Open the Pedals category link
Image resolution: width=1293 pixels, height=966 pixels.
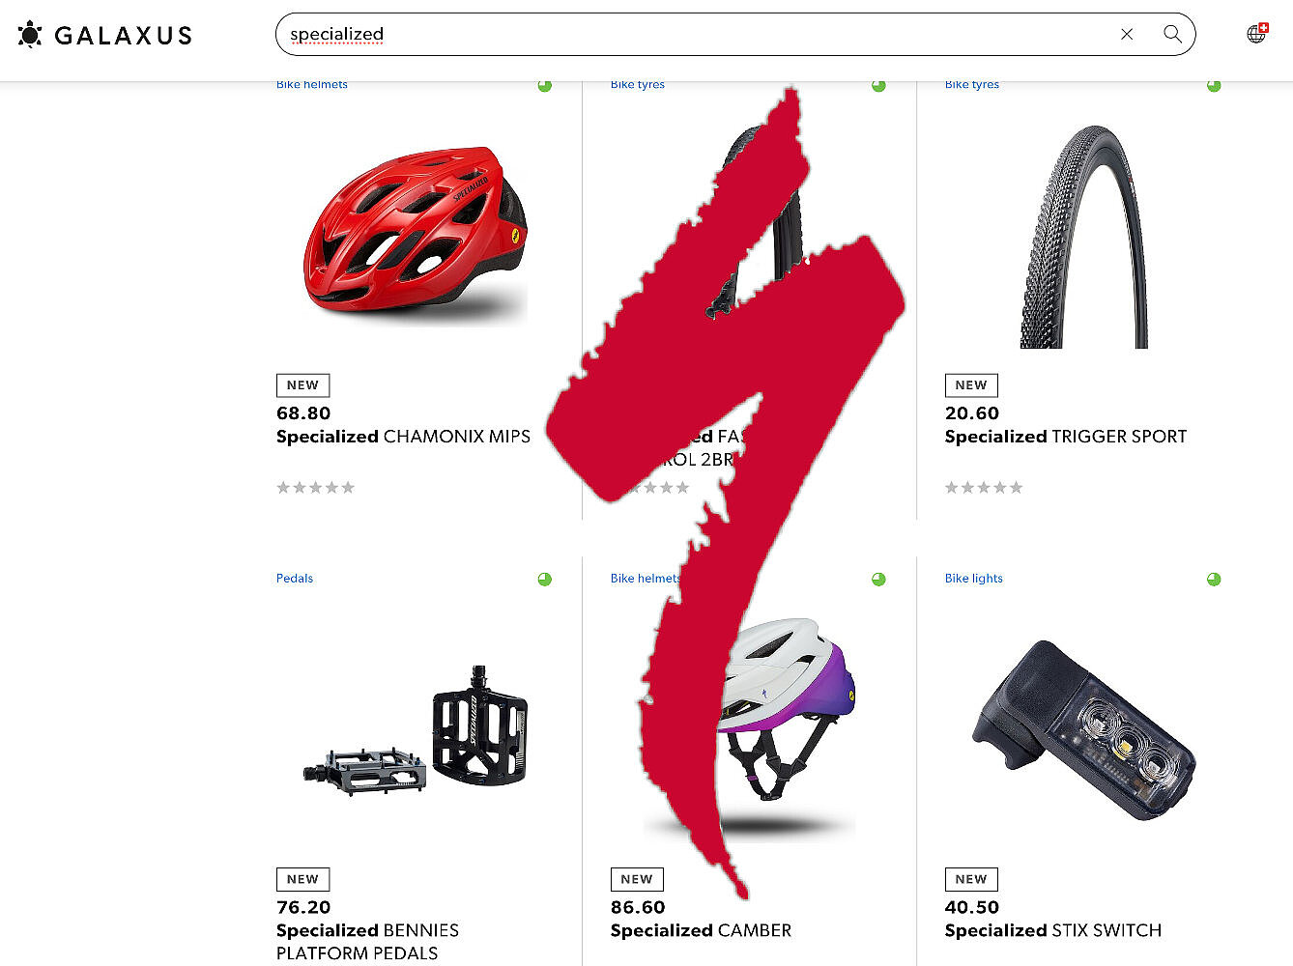(295, 579)
